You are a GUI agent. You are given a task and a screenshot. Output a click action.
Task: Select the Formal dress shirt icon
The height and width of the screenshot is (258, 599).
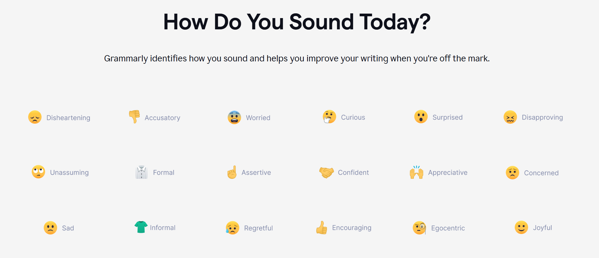pyautogui.click(x=142, y=172)
